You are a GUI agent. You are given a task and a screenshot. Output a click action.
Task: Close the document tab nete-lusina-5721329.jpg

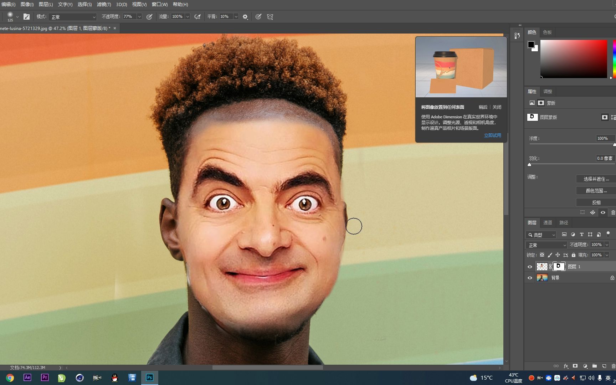[115, 28]
